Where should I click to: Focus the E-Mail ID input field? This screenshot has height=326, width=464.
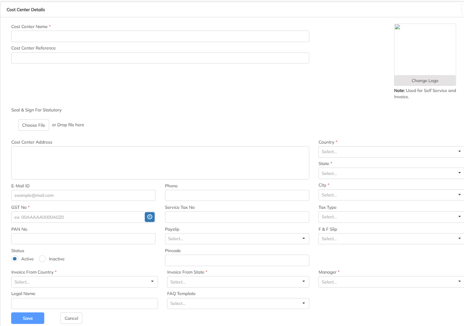coord(83,196)
